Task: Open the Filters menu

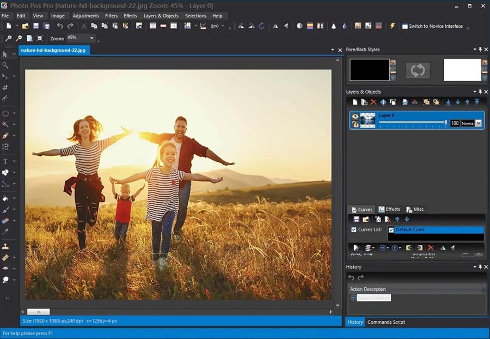Action: pos(111,16)
